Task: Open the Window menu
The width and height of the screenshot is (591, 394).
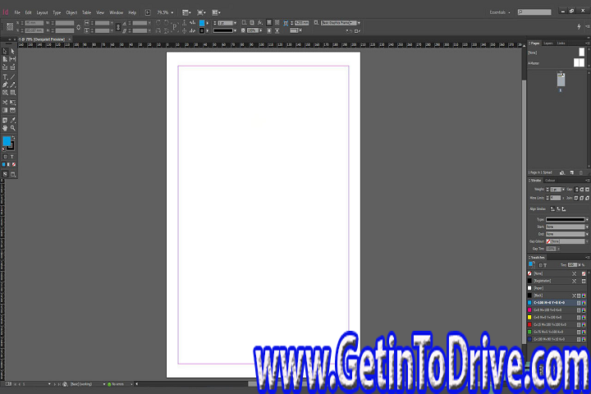Action: point(116,12)
